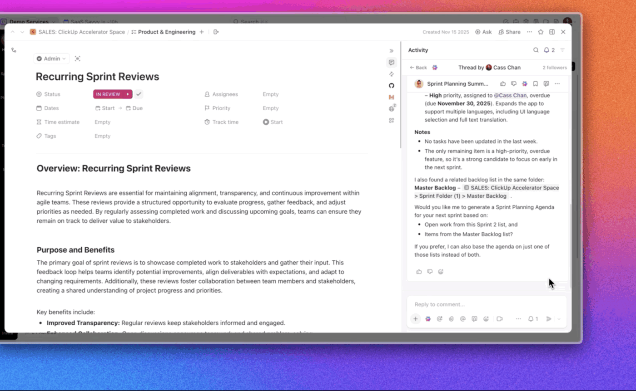Image resolution: width=636 pixels, height=391 pixels.
Task: Click the AI sparkle icon in reply toolbar
Action: (428, 319)
